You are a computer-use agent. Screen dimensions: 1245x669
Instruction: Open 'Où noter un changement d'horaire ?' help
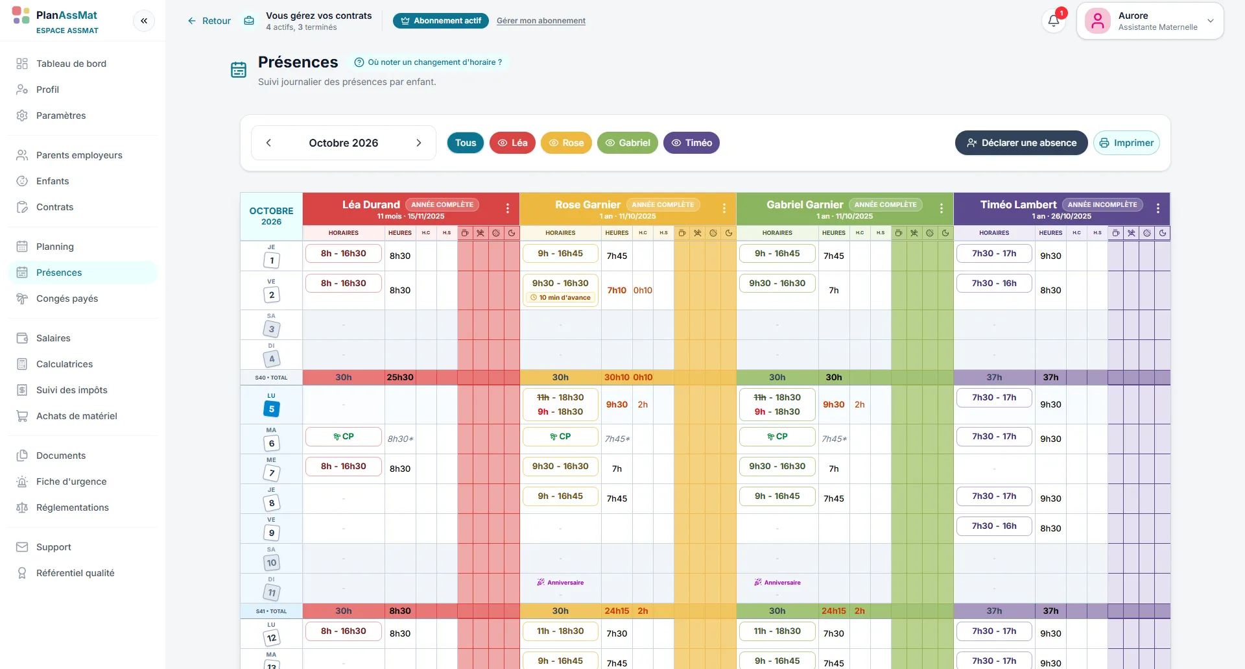pyautogui.click(x=429, y=62)
